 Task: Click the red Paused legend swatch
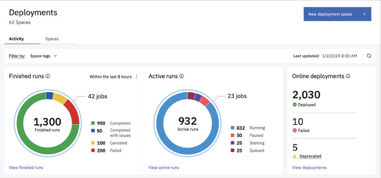pyautogui.click(x=232, y=135)
